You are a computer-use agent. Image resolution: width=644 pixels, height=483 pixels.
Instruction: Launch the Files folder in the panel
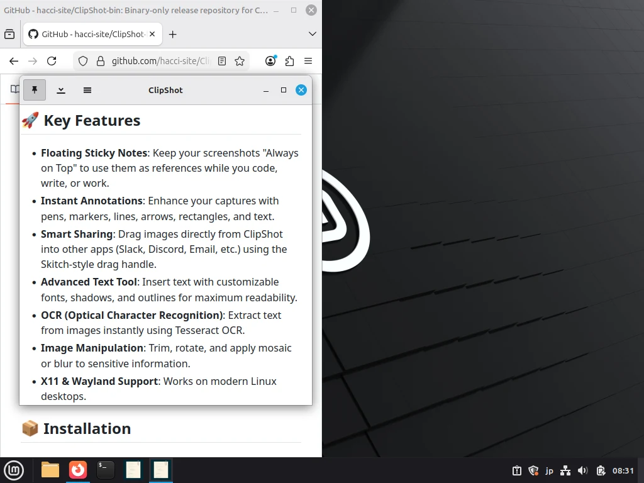coord(50,470)
